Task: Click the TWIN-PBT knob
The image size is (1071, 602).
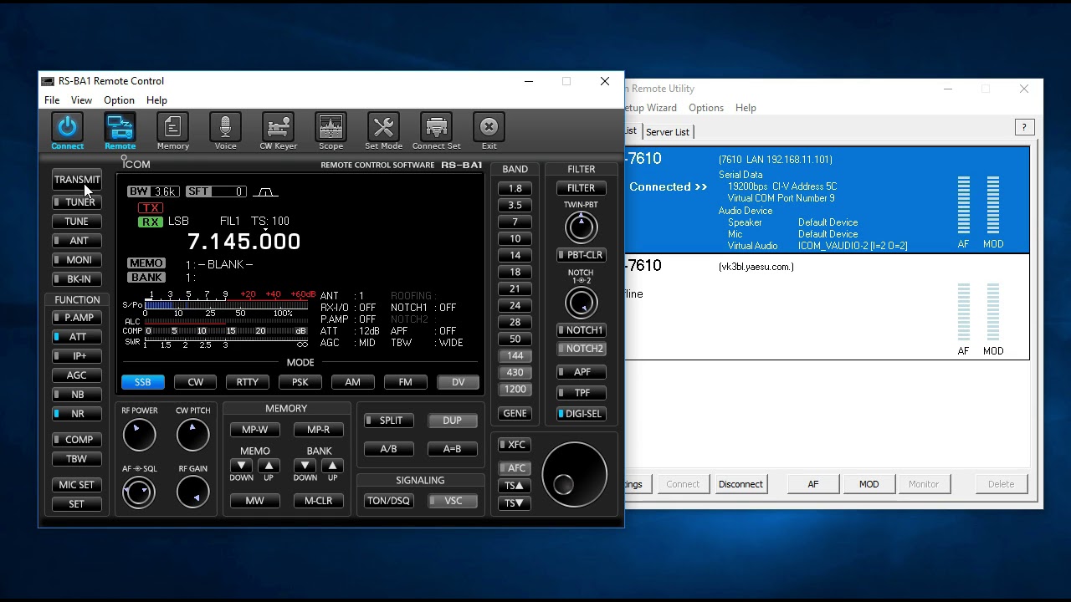Action: pos(581,227)
